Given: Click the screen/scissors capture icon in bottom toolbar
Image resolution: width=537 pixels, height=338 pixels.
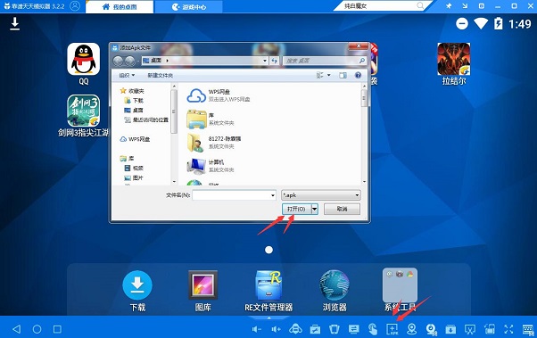Looking at the screenshot, I should tap(470, 329).
